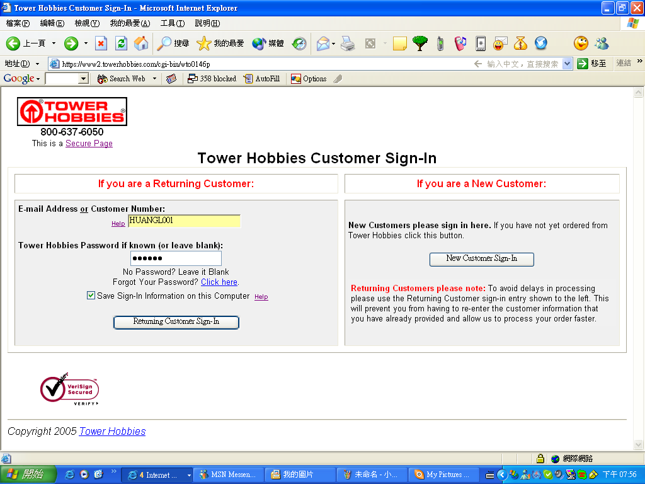Click the Google AutoFill button
This screenshot has height=484, width=645.
click(x=261, y=79)
